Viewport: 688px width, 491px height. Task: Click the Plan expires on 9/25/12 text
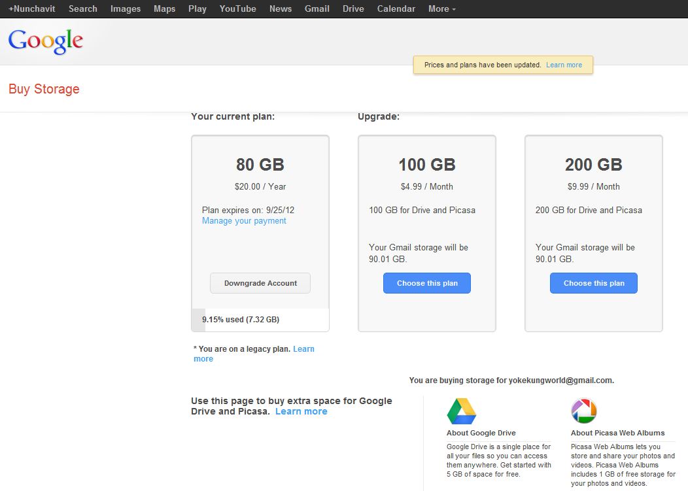[248, 210]
